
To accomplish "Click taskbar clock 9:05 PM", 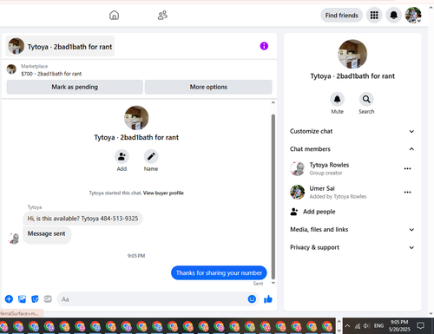I will pos(399,322).
